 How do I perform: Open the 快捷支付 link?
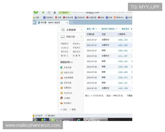[65, 43]
